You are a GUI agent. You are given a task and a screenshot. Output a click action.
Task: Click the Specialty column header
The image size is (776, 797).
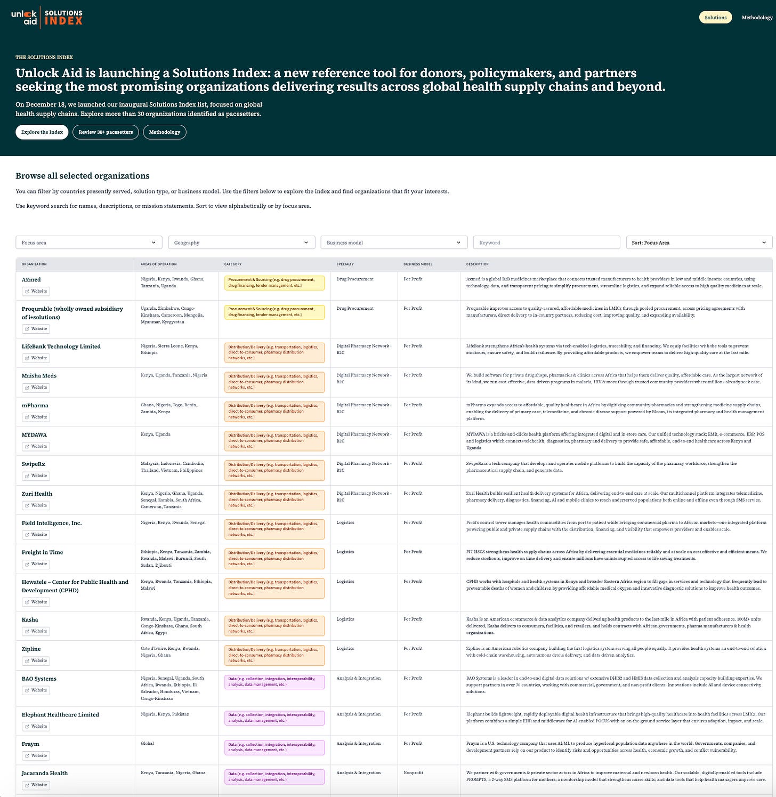[x=345, y=264]
